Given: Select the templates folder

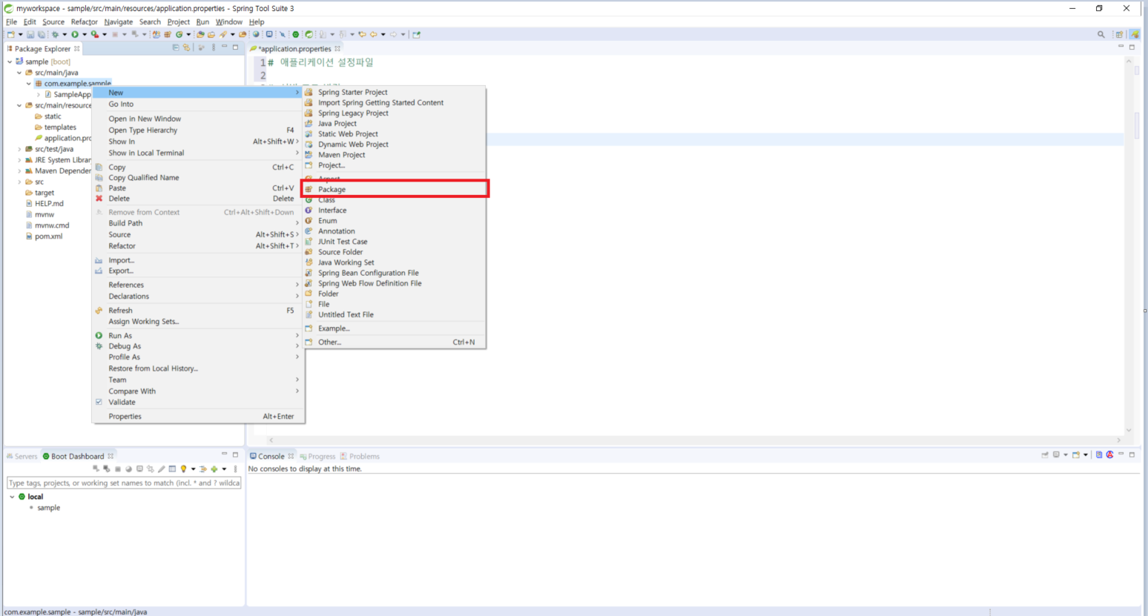Looking at the screenshot, I should pyautogui.click(x=56, y=127).
